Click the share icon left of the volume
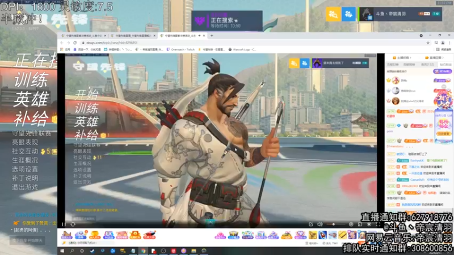Viewport: 454px width, 255px height. coord(310,224)
